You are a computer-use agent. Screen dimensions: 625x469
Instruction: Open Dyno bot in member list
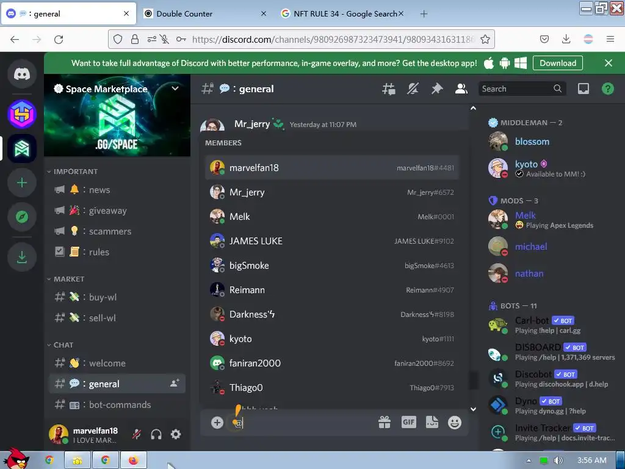click(552, 405)
